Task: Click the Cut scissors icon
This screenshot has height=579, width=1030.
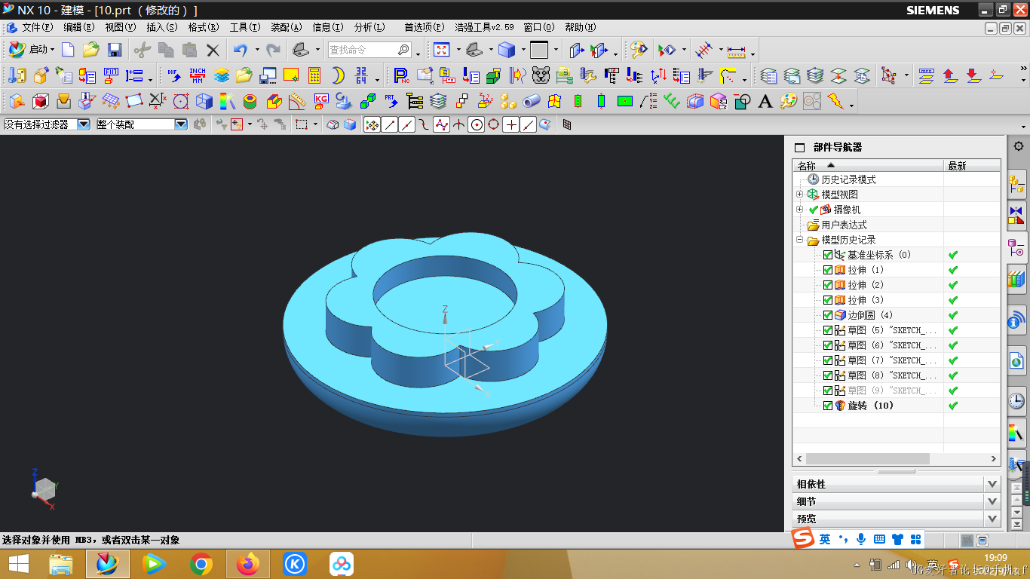Action: 143,50
